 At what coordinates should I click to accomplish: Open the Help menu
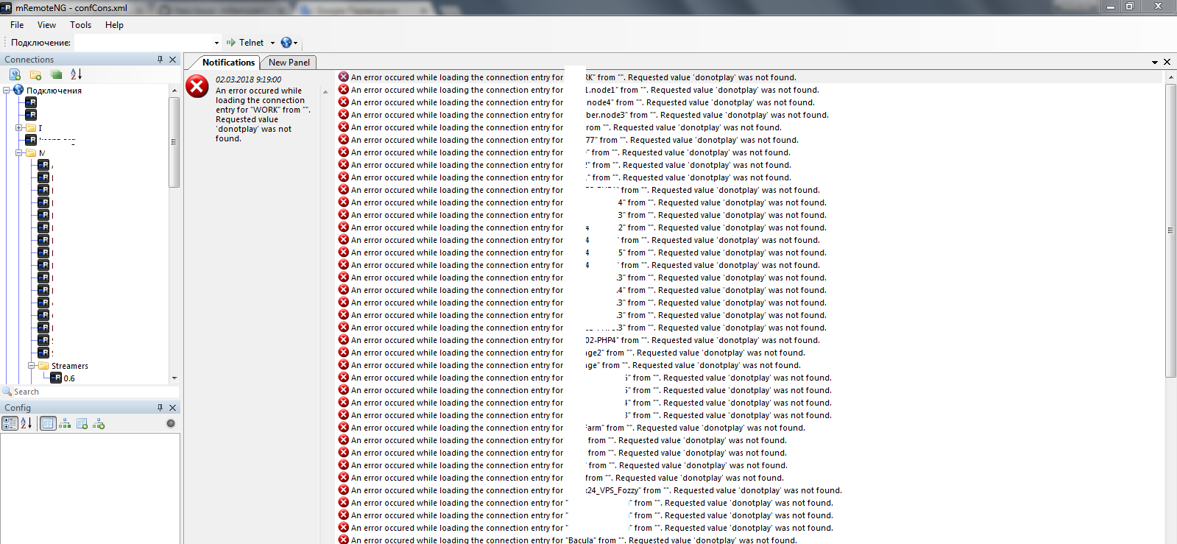(x=114, y=25)
